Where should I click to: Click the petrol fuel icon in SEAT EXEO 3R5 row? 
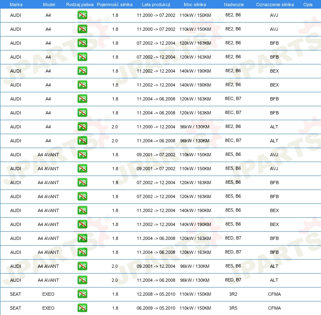[82, 308]
